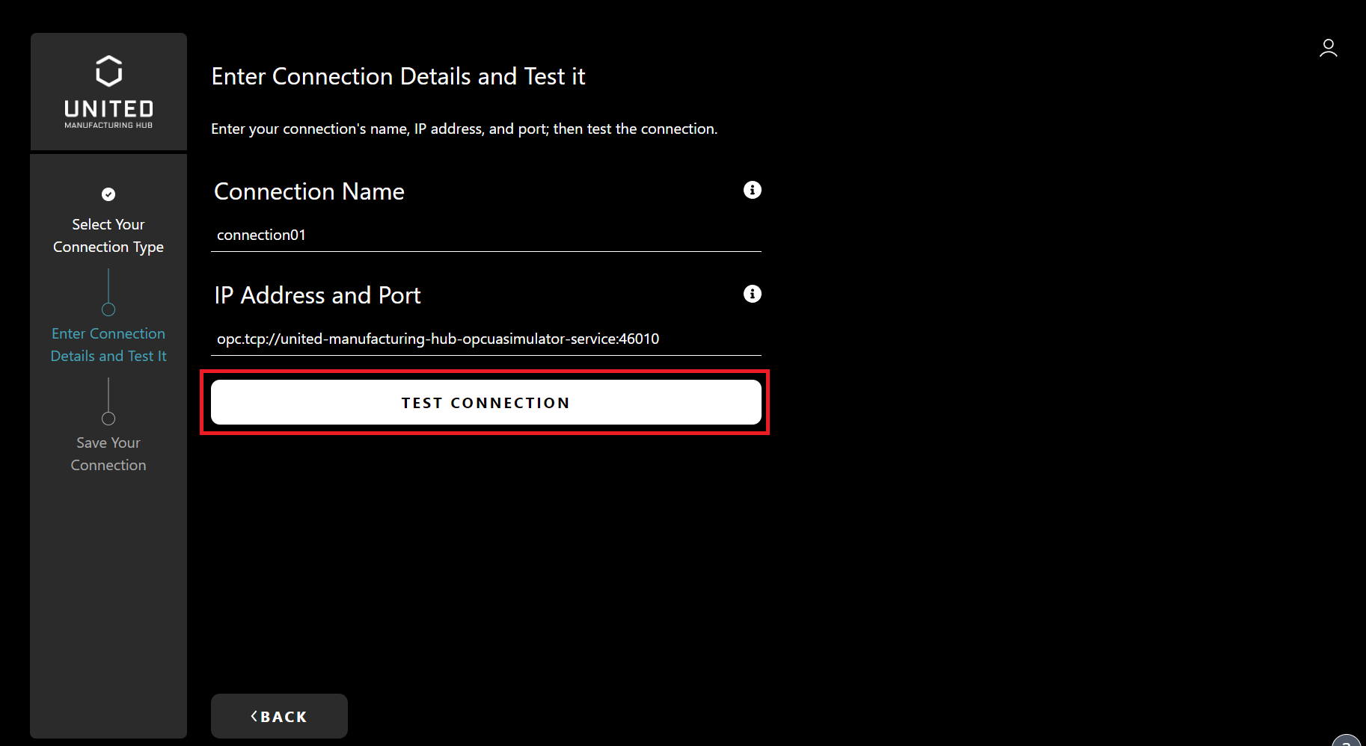1366x746 pixels.
Task: Click the circle marker above Save Your Connection
Action: (x=108, y=419)
